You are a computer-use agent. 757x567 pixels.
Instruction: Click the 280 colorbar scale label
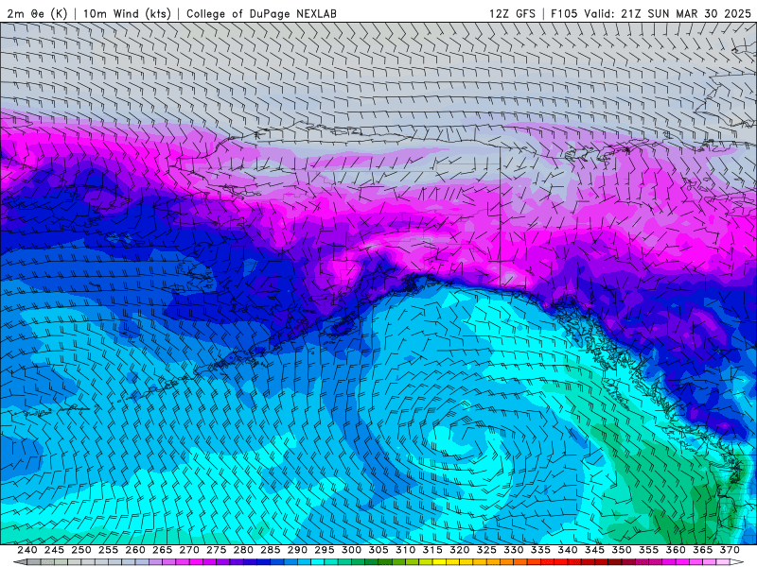coord(243,550)
